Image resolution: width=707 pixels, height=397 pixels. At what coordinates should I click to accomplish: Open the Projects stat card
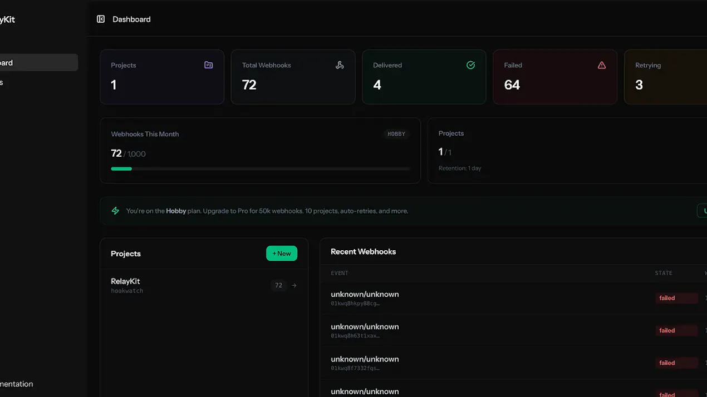(162, 77)
